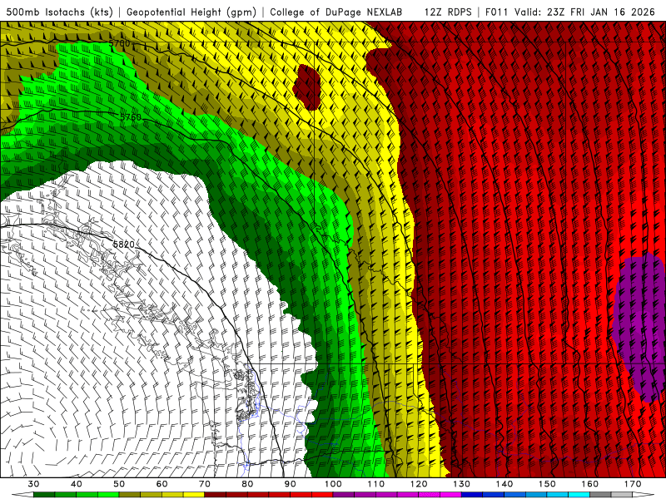Click the isolated dark red patch in the yellow band
Image resolution: width=666 pixels, height=499 pixels.
306,87
